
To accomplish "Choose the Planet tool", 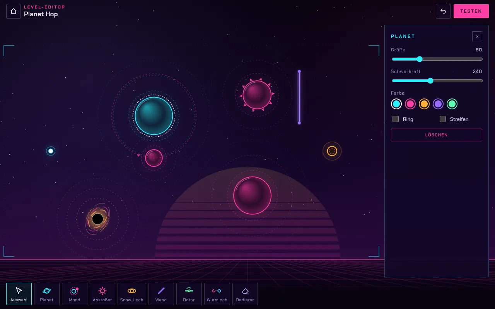I will coord(47,294).
